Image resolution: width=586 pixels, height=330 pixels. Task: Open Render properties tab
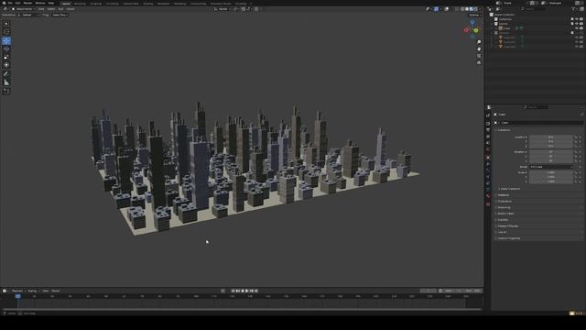488,123
